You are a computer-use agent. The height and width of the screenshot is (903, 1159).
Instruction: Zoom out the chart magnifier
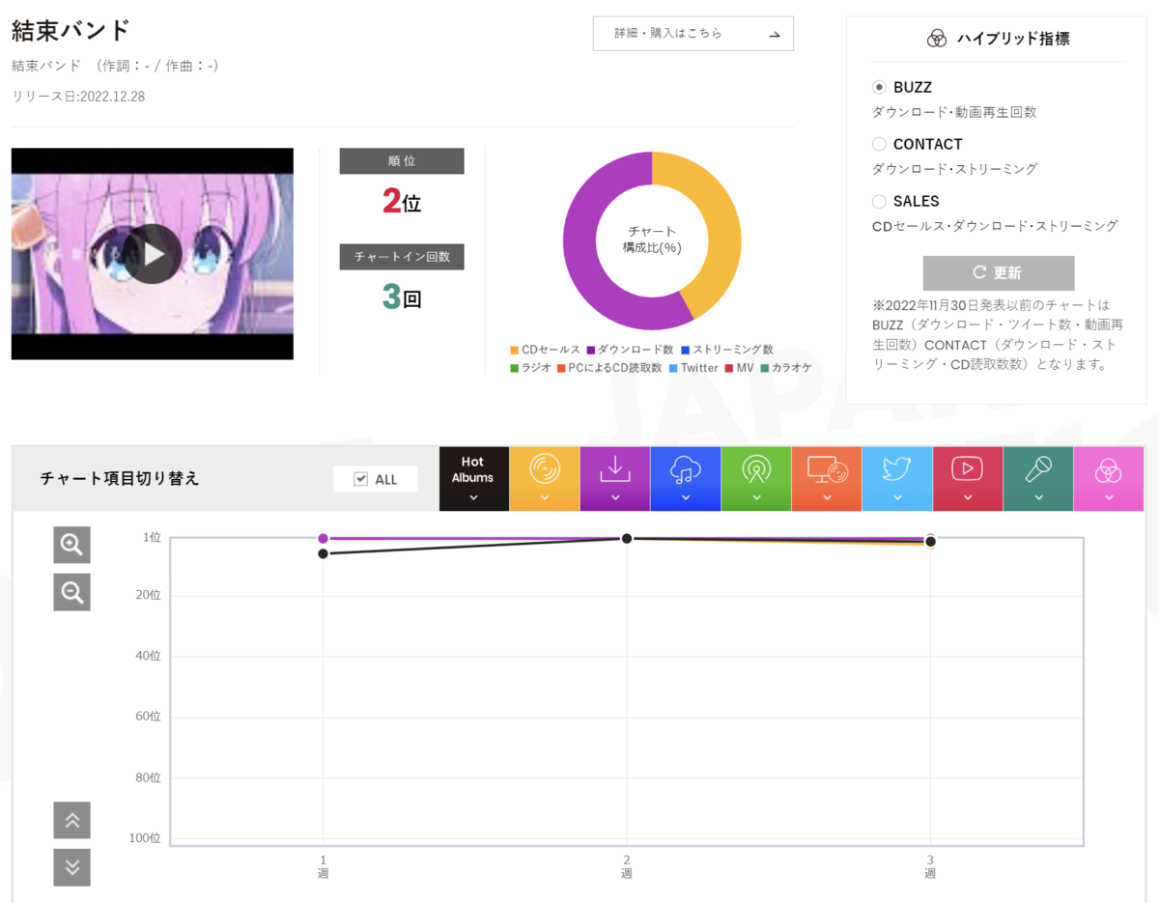(x=71, y=592)
